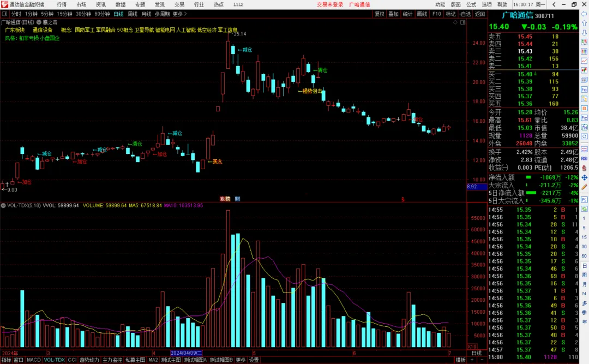Open F10 company info
This screenshot has height=364, width=589.
click(x=436, y=14)
